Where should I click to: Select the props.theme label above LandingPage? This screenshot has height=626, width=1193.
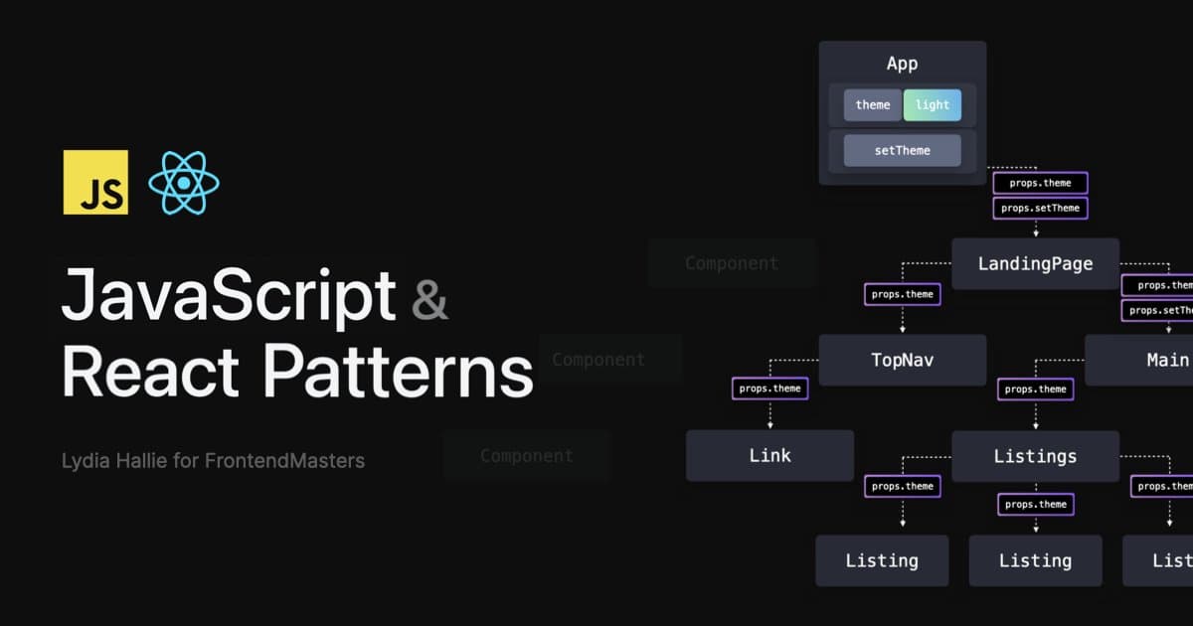1039,183
